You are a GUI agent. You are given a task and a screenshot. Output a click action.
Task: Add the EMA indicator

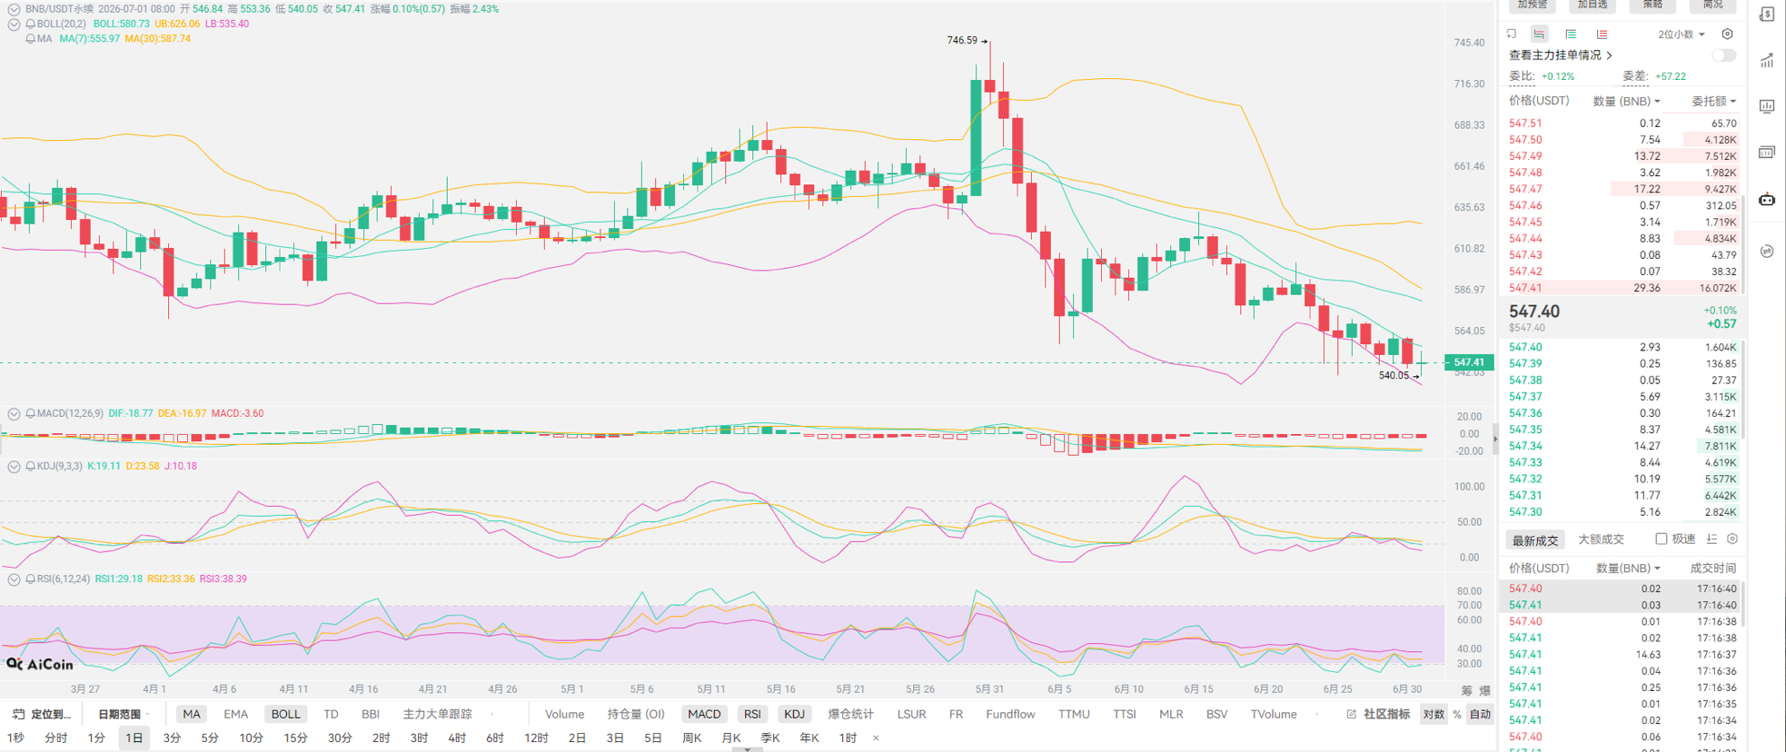(235, 714)
